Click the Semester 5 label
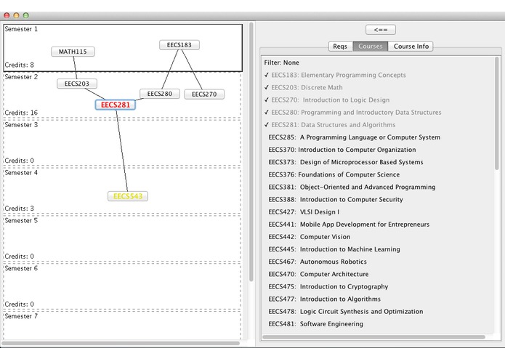 coord(21,220)
